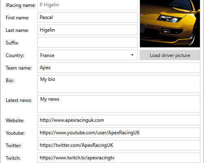The width and height of the screenshot is (204, 163).
Task: Focus the First name field containing Pascal
Action: pos(87,17)
